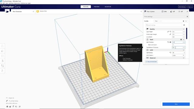Close the Print settings panel
Viewport: 194px width, 109px height.
click(x=187, y=17)
